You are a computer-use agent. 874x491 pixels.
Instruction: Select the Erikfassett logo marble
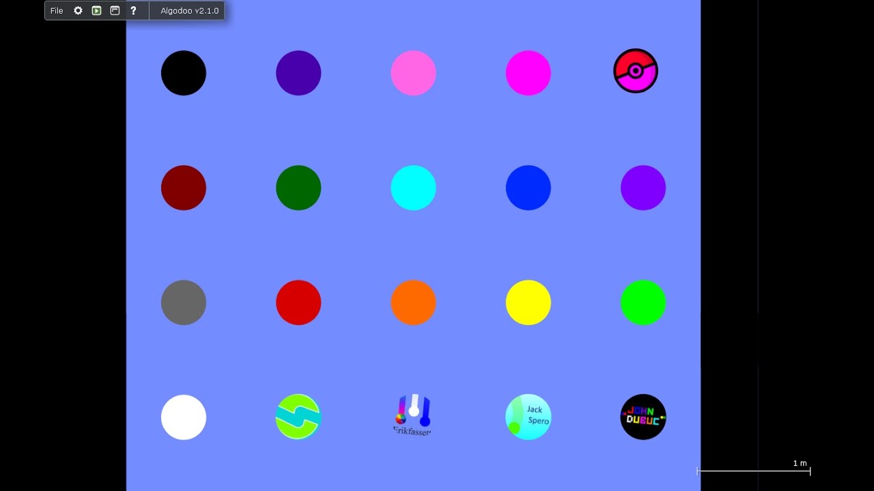pyautogui.click(x=413, y=415)
